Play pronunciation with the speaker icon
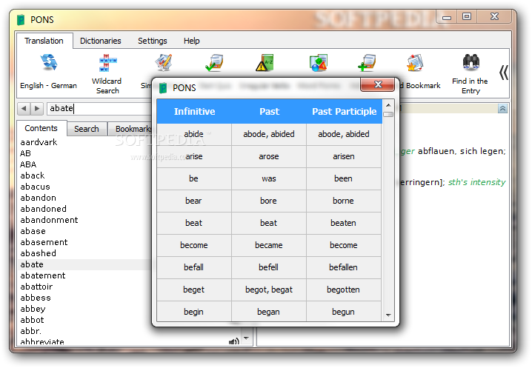Screen dimensions: 532x368 tap(233, 341)
